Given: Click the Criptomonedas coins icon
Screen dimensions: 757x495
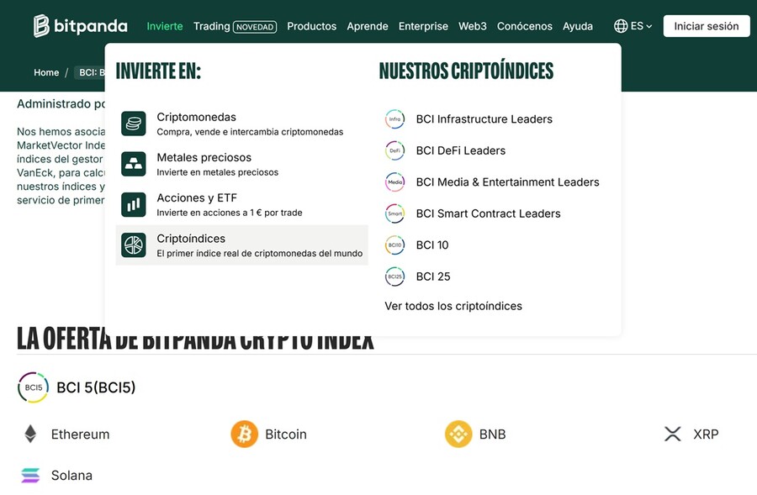Looking at the screenshot, I should point(134,124).
